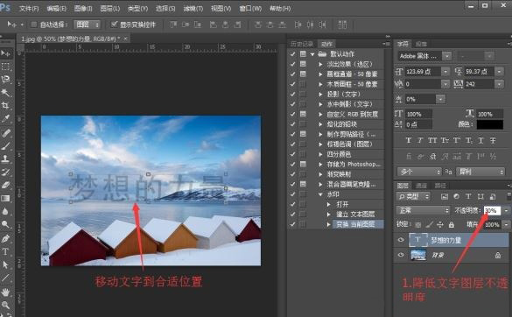The width and height of the screenshot is (512, 317).
Task: Open the tracking 242 dropdown
Action: pyautogui.click(x=499, y=84)
